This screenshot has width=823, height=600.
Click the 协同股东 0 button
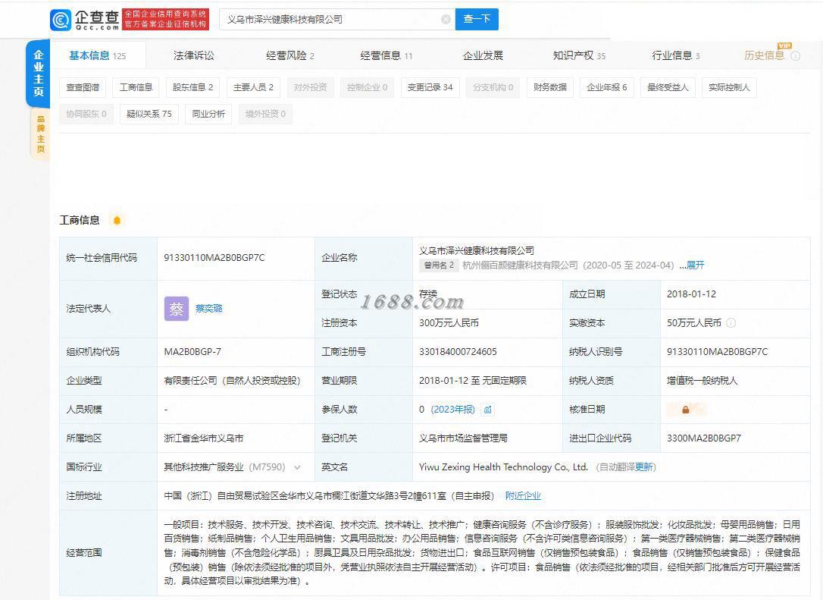[x=86, y=114]
